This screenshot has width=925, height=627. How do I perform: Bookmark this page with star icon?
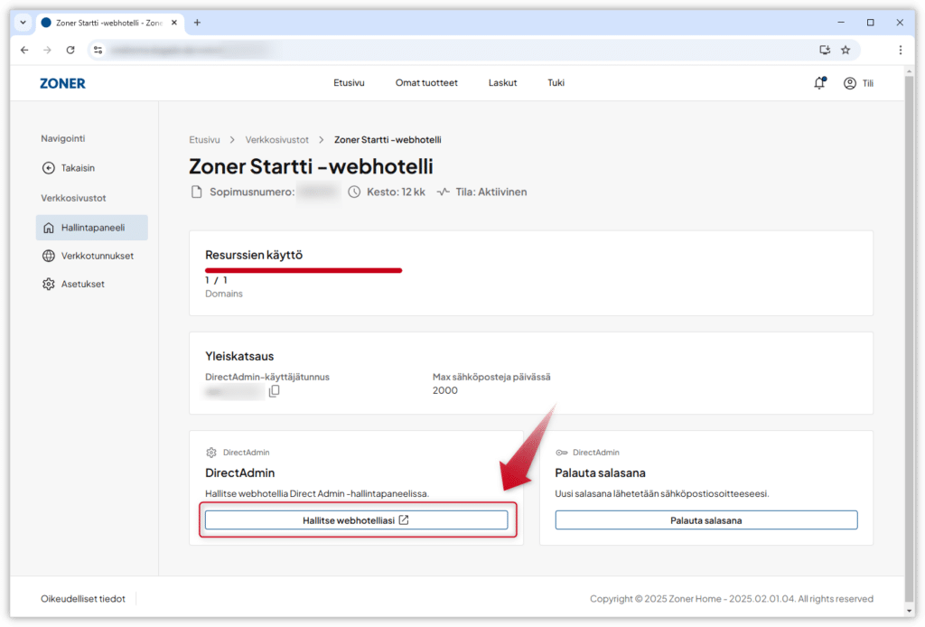[846, 50]
